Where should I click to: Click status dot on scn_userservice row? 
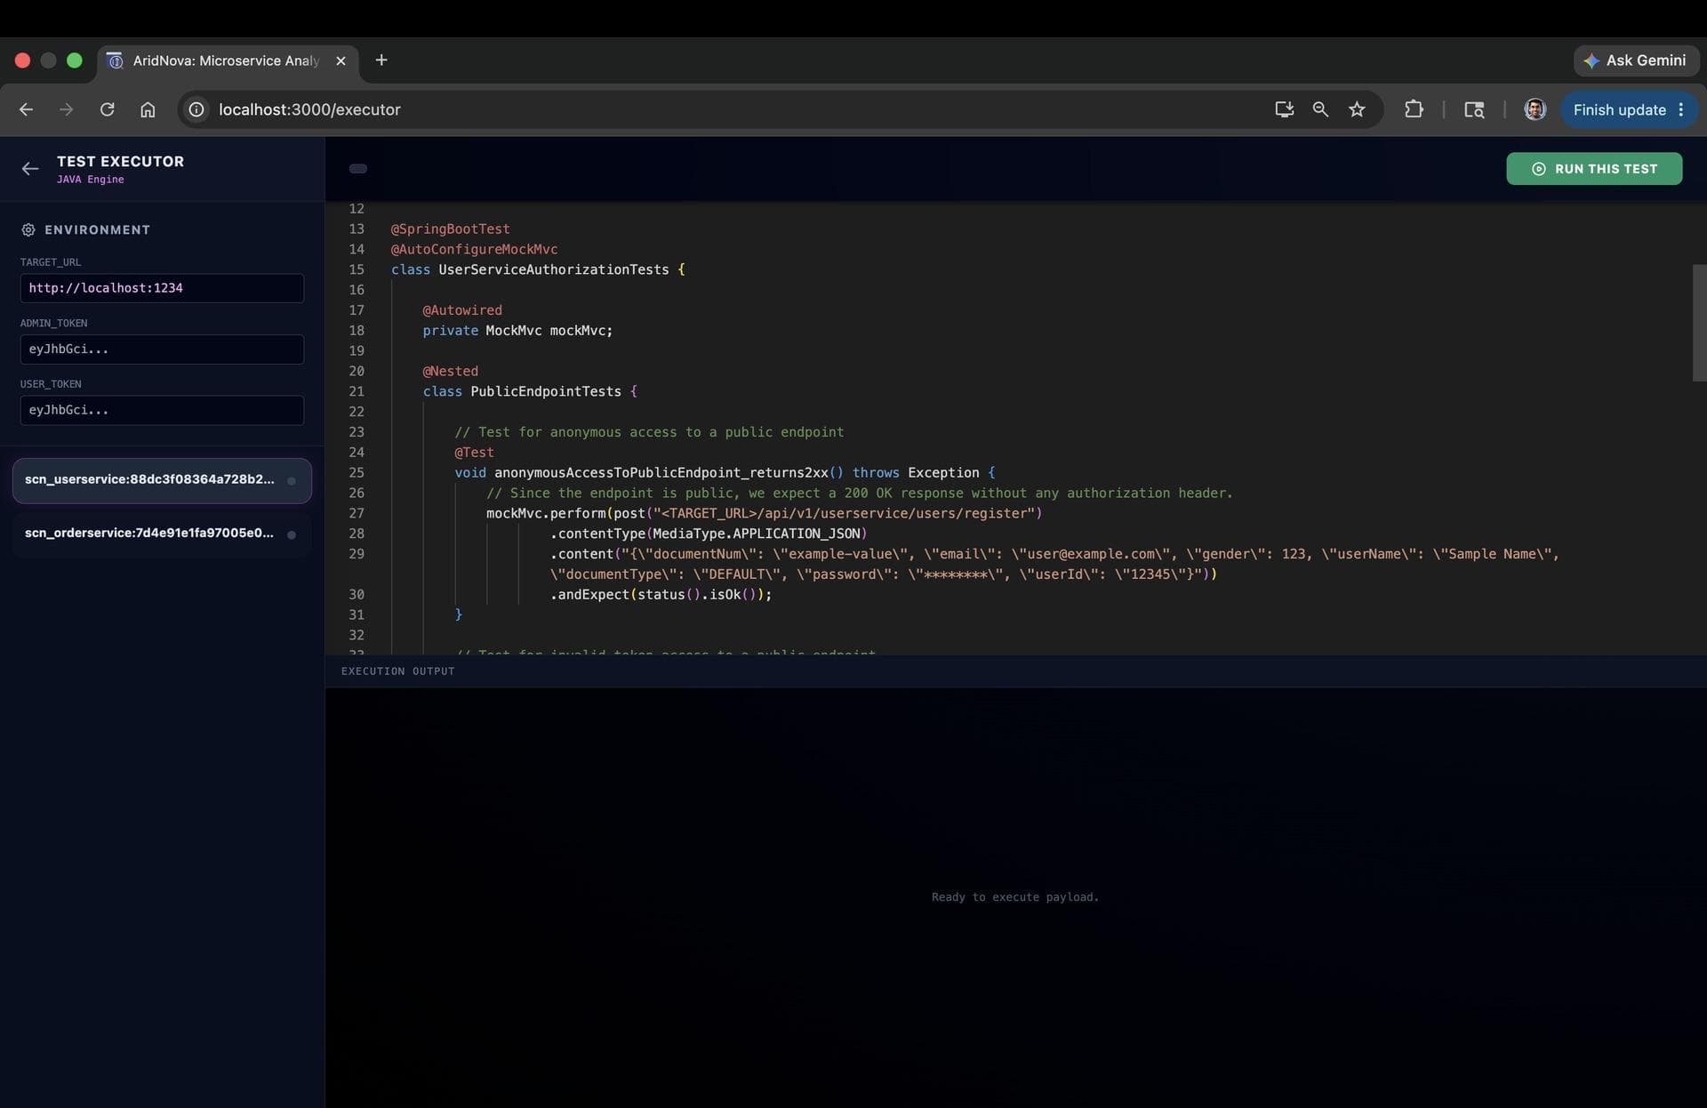(x=292, y=481)
